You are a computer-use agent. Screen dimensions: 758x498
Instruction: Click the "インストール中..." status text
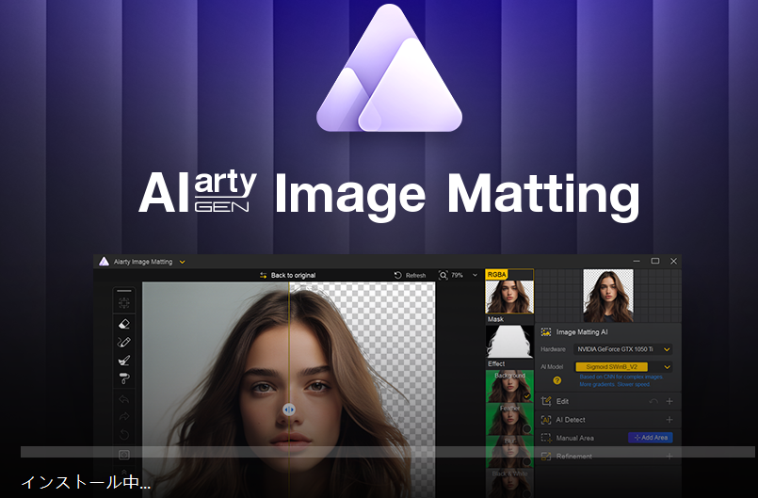[86, 483]
